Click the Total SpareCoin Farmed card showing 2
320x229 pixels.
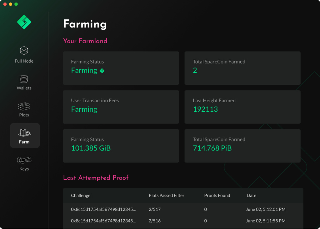coord(242,68)
